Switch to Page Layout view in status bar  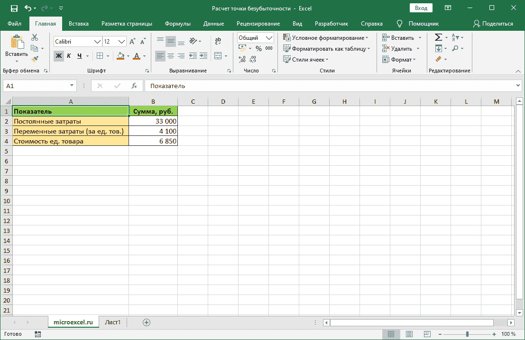(409, 334)
